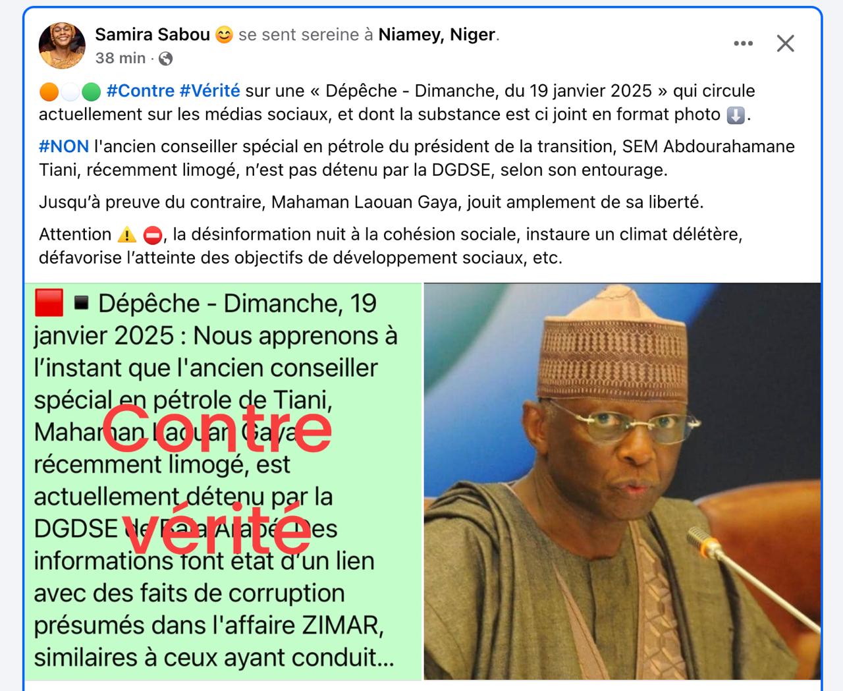Open the Niamey, Niger location link
This screenshot has width=843, height=691.
437,34
